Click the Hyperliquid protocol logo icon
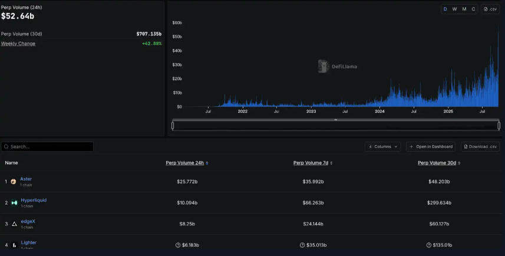 pos(14,203)
